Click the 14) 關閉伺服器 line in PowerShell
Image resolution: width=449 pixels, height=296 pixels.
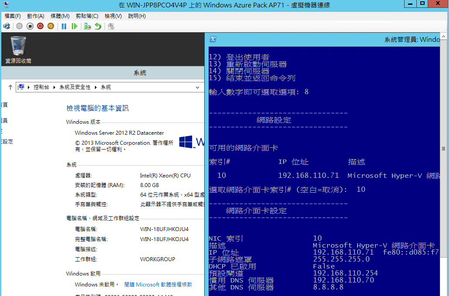[239, 71]
